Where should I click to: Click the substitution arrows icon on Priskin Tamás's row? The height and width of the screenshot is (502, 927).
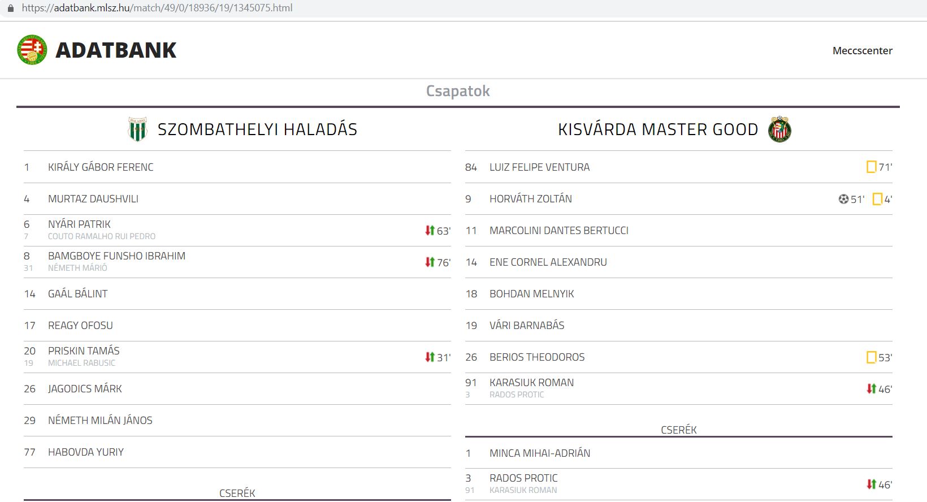[430, 357]
